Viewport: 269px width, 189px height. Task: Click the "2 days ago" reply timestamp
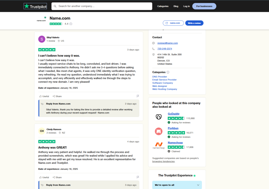(131, 104)
